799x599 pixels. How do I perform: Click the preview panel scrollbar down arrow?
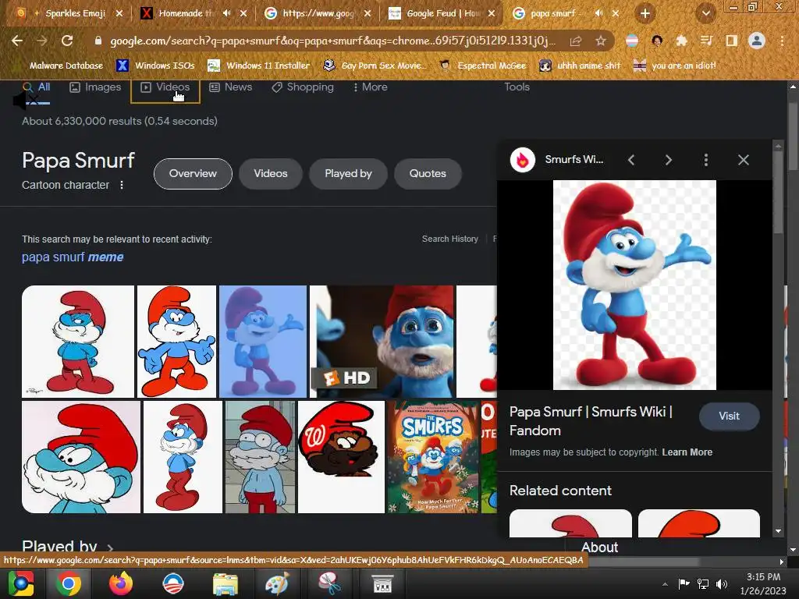point(778,530)
